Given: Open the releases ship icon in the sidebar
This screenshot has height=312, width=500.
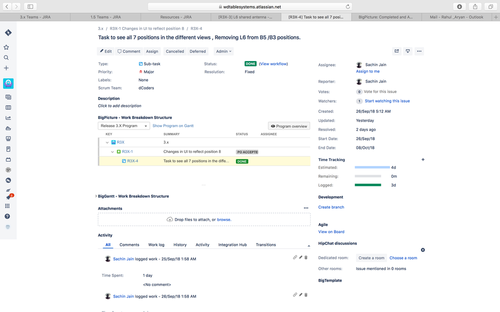Looking at the screenshot, I should [x=9, y=128].
